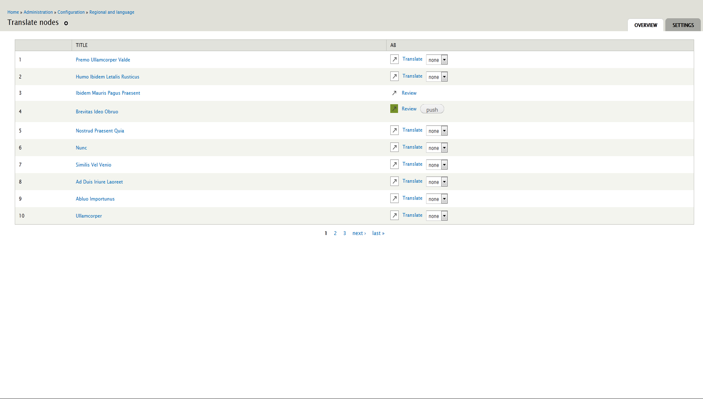Open the none dropdown for Humo Ibidem Letalis Rusticus
The height and width of the screenshot is (399, 703).
tap(437, 77)
